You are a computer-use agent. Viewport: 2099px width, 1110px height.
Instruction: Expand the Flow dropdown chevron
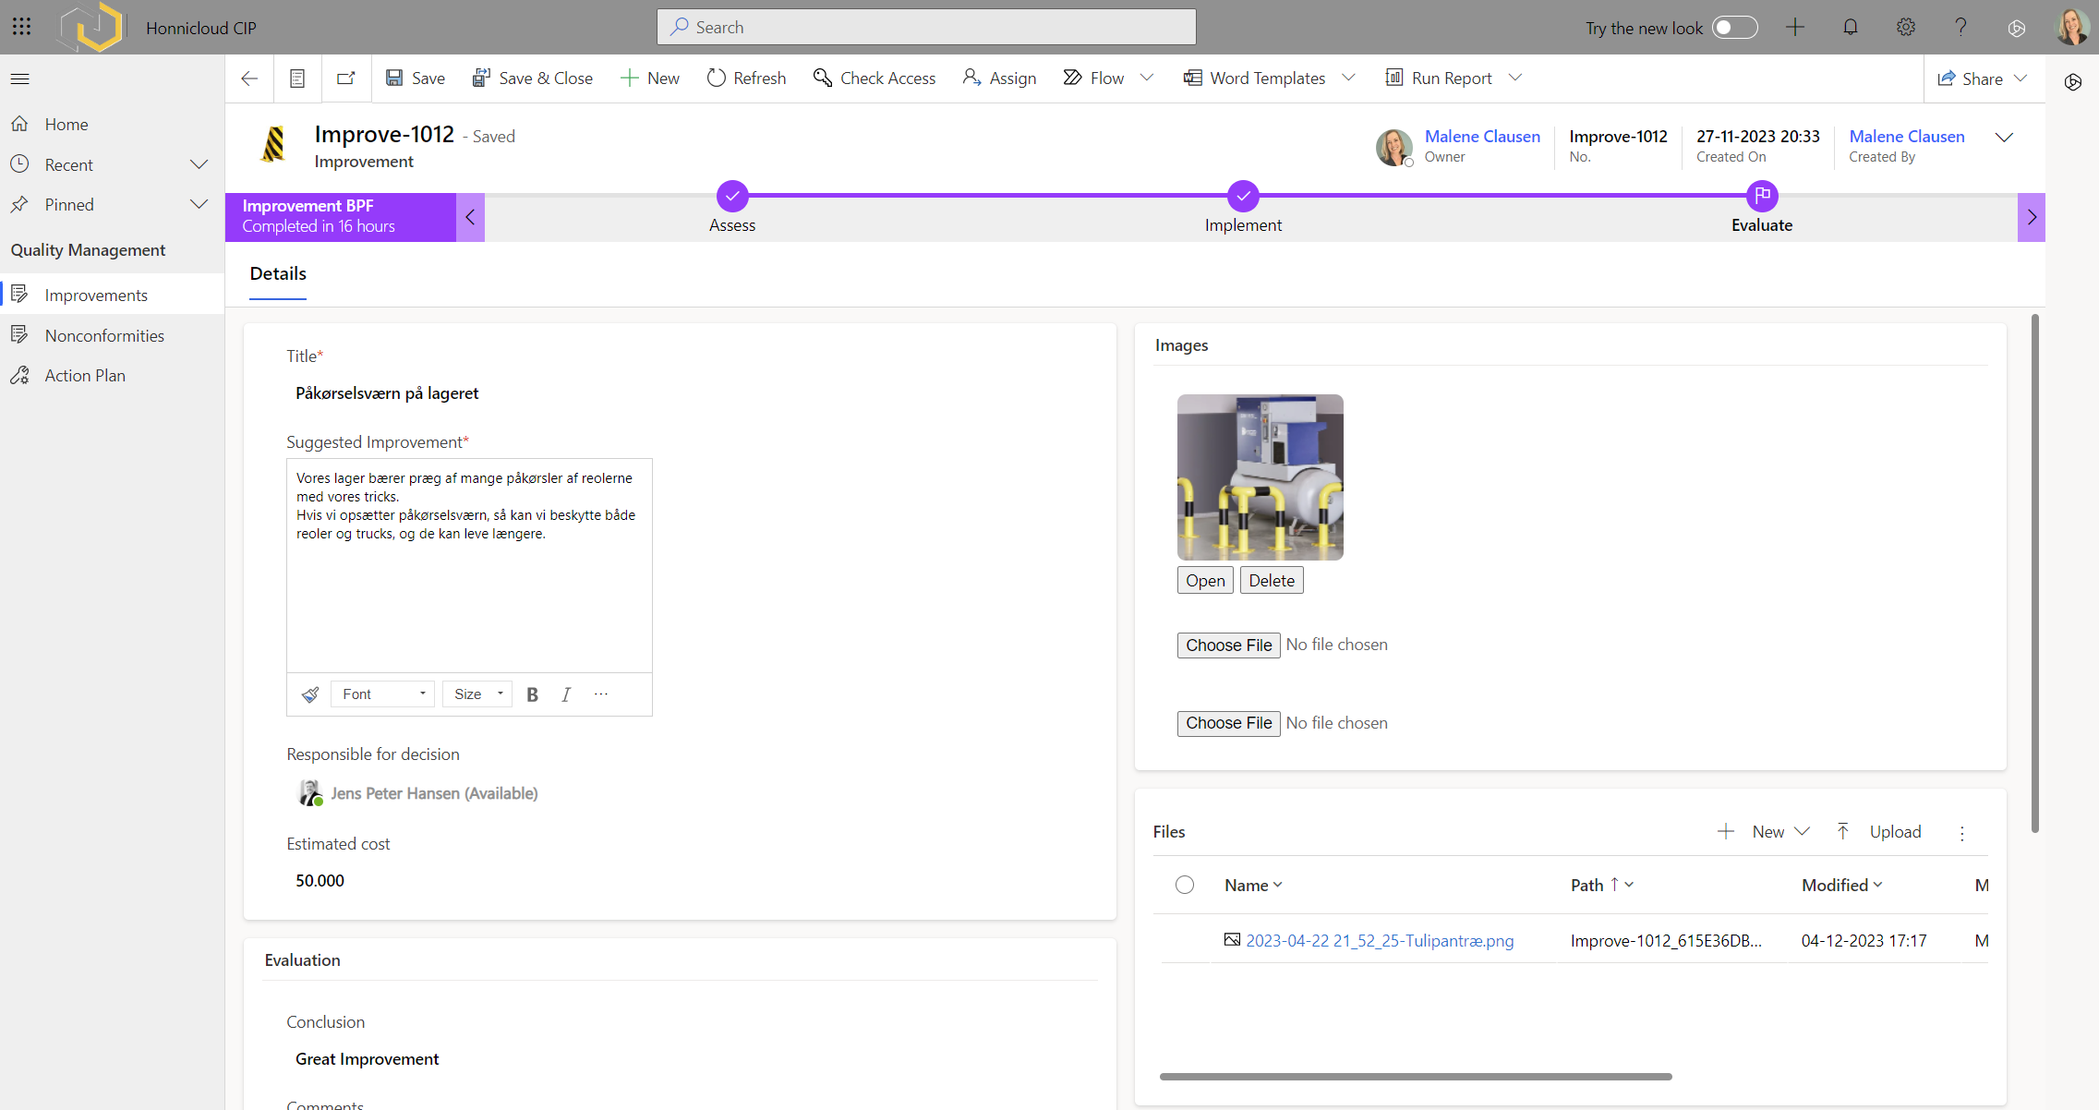tap(1147, 78)
